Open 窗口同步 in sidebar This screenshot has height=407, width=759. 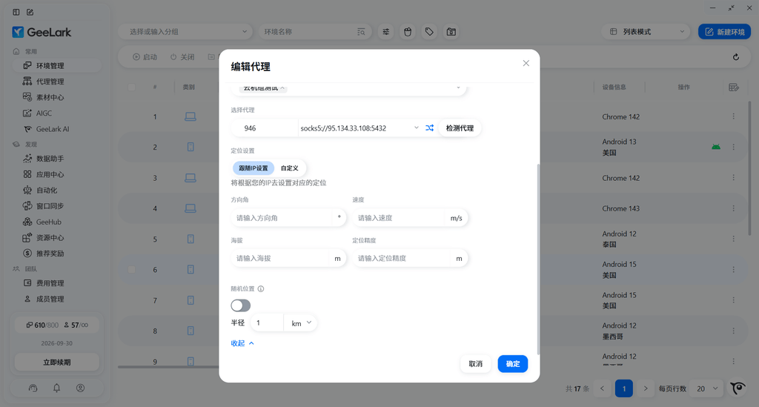tap(56, 205)
